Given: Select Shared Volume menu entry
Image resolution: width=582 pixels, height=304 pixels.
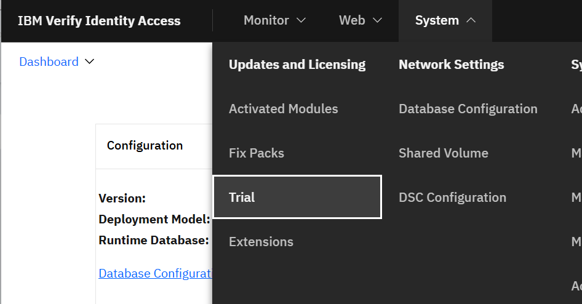Looking at the screenshot, I should tap(444, 153).
